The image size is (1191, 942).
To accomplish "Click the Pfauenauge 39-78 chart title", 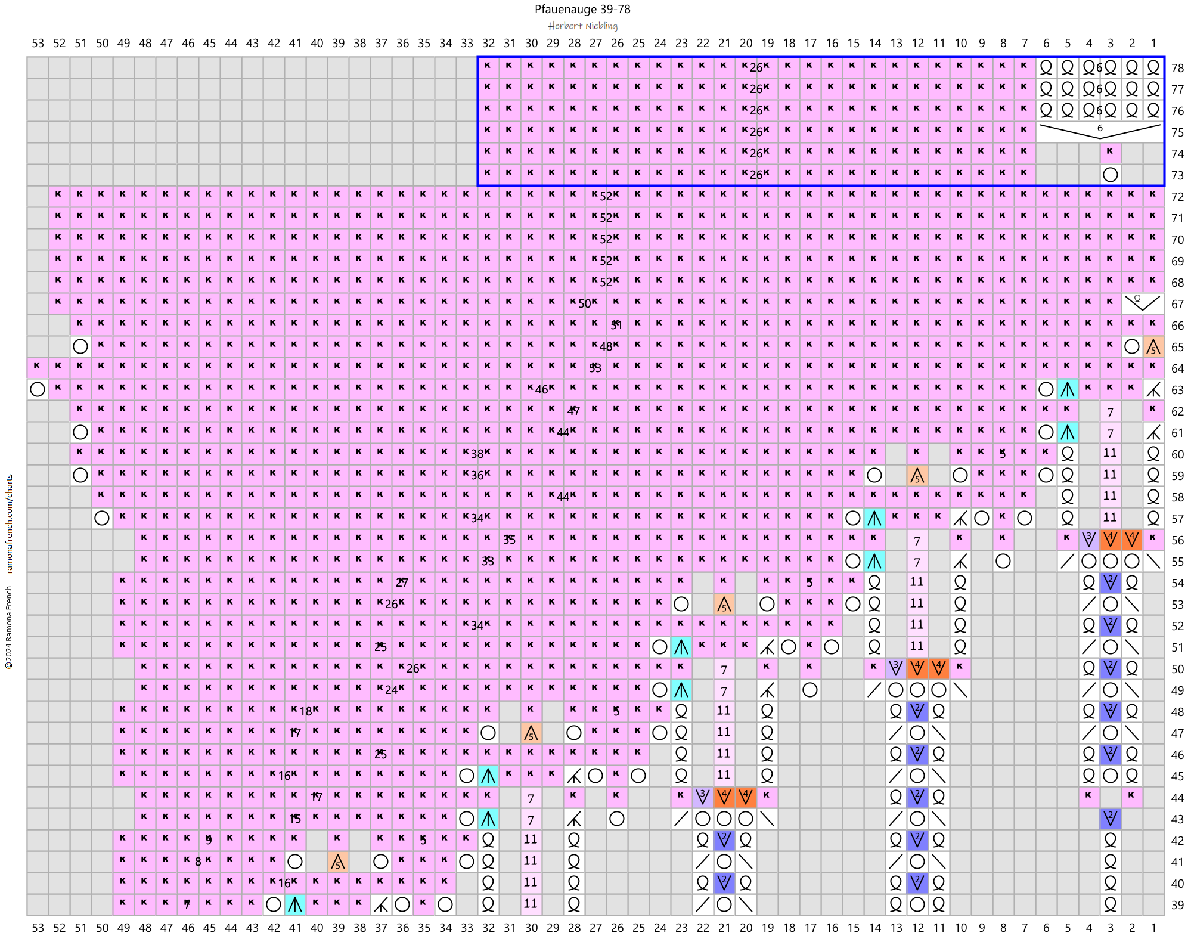I will click(x=582, y=9).
